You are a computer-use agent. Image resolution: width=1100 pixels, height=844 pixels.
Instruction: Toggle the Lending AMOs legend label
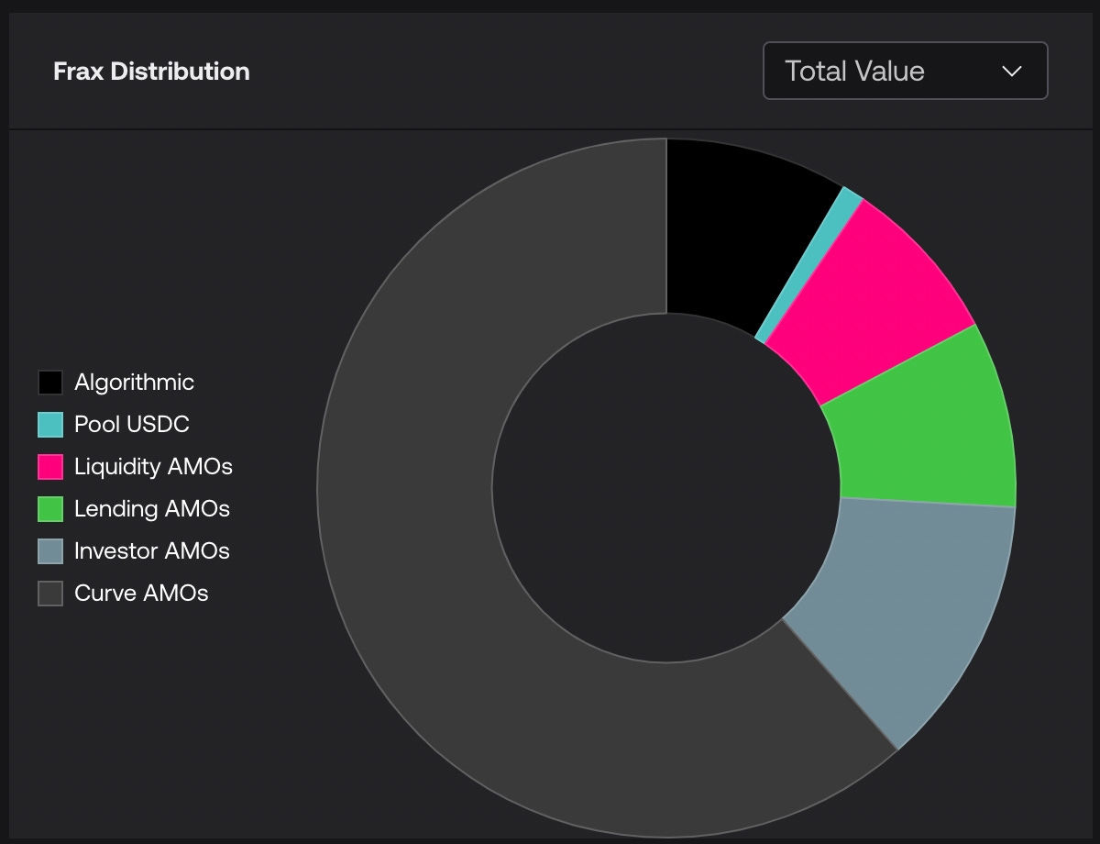[152, 509]
